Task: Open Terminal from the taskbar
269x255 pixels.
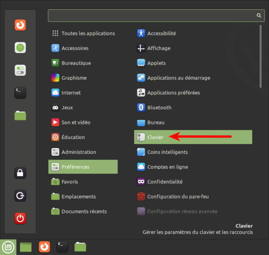Action: [62, 247]
